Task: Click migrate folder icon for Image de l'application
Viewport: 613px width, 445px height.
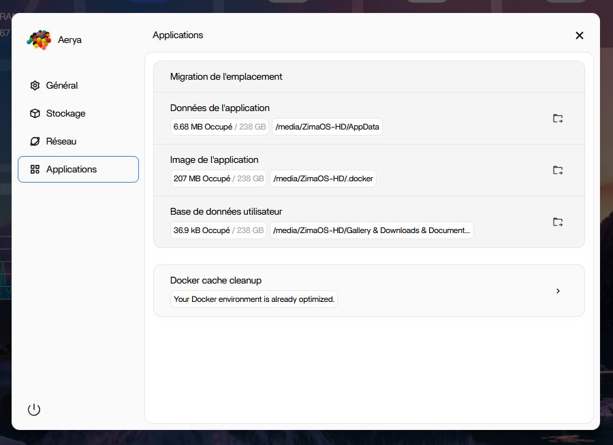Action: [x=558, y=170]
